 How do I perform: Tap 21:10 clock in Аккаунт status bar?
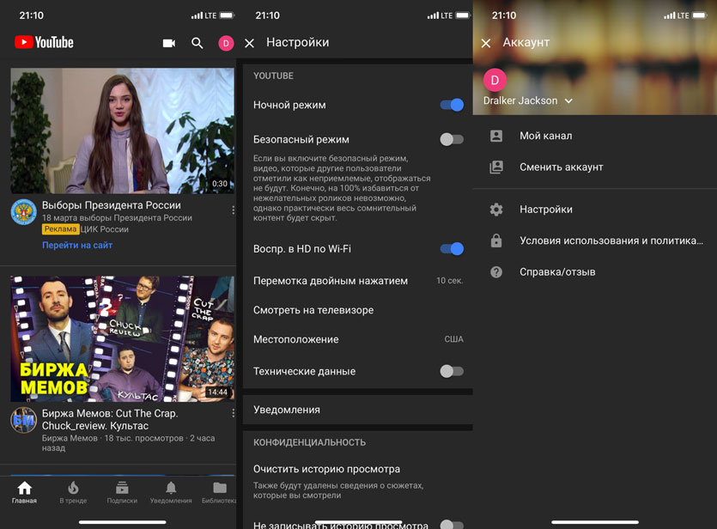tap(503, 15)
